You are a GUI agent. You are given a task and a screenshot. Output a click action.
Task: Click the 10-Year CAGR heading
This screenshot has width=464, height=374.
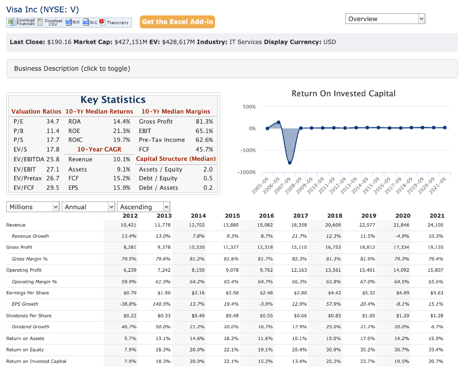(99, 149)
